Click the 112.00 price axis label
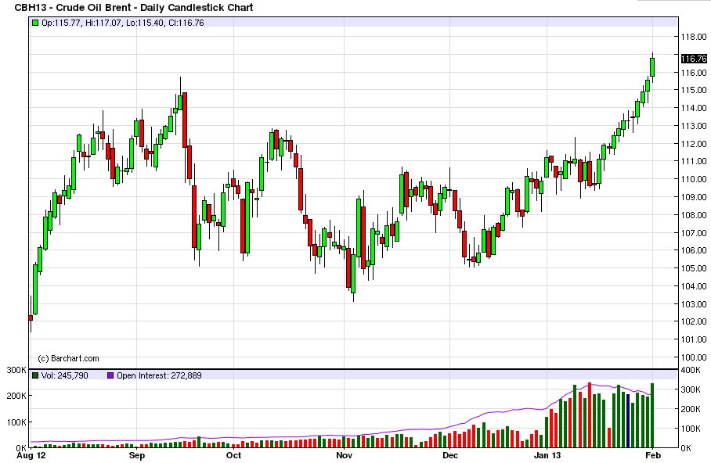The image size is (711, 463). (694, 144)
